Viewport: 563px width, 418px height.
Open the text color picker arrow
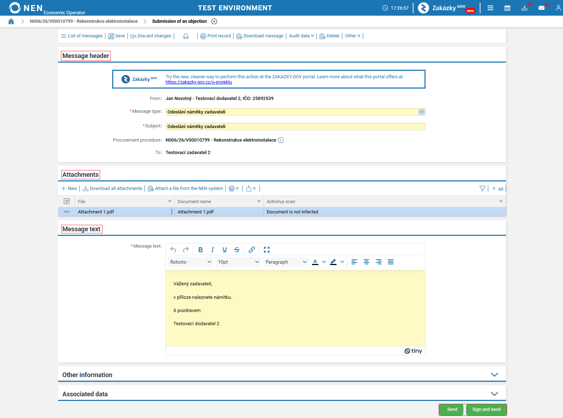(x=324, y=262)
